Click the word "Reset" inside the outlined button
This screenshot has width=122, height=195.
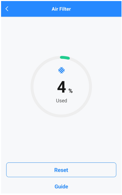(61, 170)
